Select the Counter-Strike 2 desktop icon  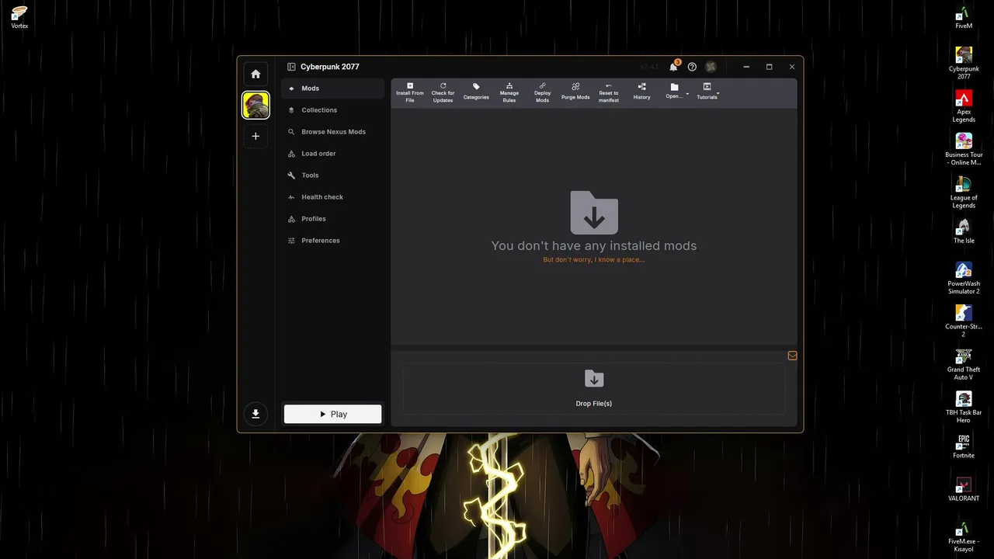pos(964,321)
